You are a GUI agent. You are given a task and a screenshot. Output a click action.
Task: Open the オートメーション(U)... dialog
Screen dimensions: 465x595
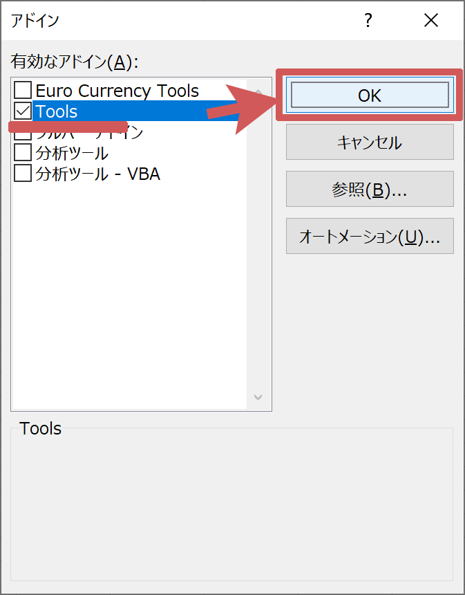point(370,237)
